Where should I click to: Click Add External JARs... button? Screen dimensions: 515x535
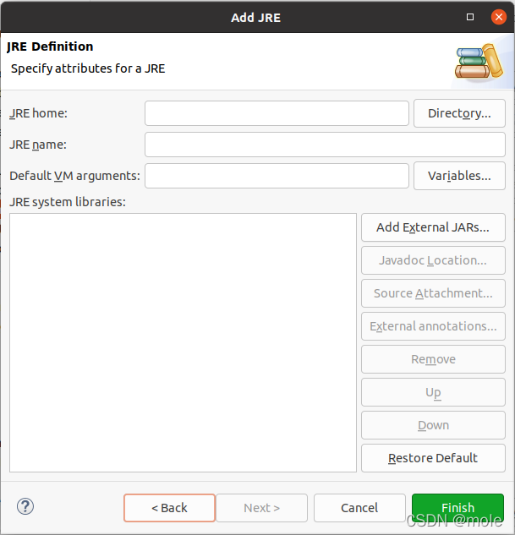click(x=433, y=227)
